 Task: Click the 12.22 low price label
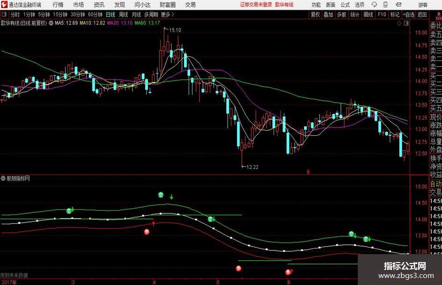[252, 167]
